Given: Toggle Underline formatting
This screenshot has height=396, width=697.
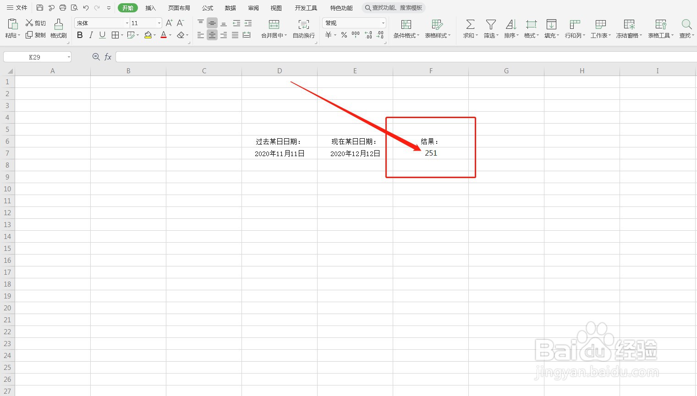Looking at the screenshot, I should pos(102,35).
